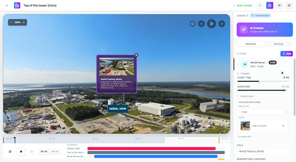The height and width of the screenshot is (162, 296).
Task: Remove the uploaded image with X
Action: click(x=283, y=126)
